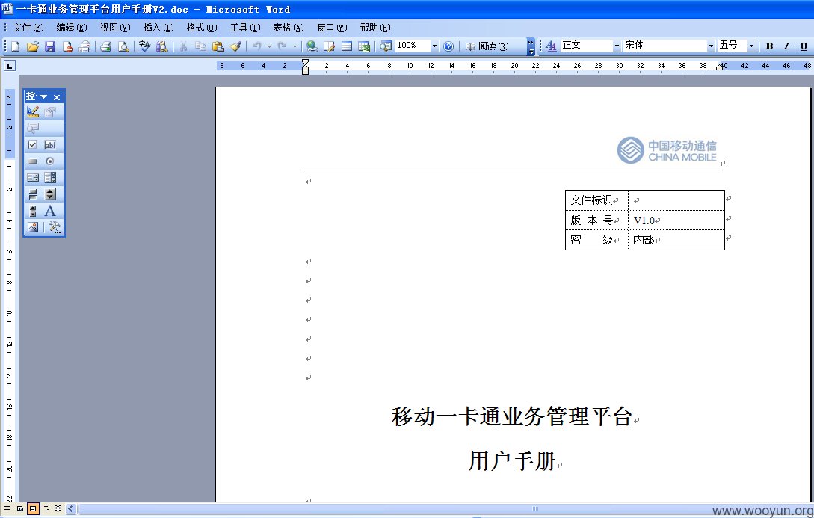This screenshot has height=518, width=814.
Task: Switch to Outline view
Action: (x=45, y=509)
